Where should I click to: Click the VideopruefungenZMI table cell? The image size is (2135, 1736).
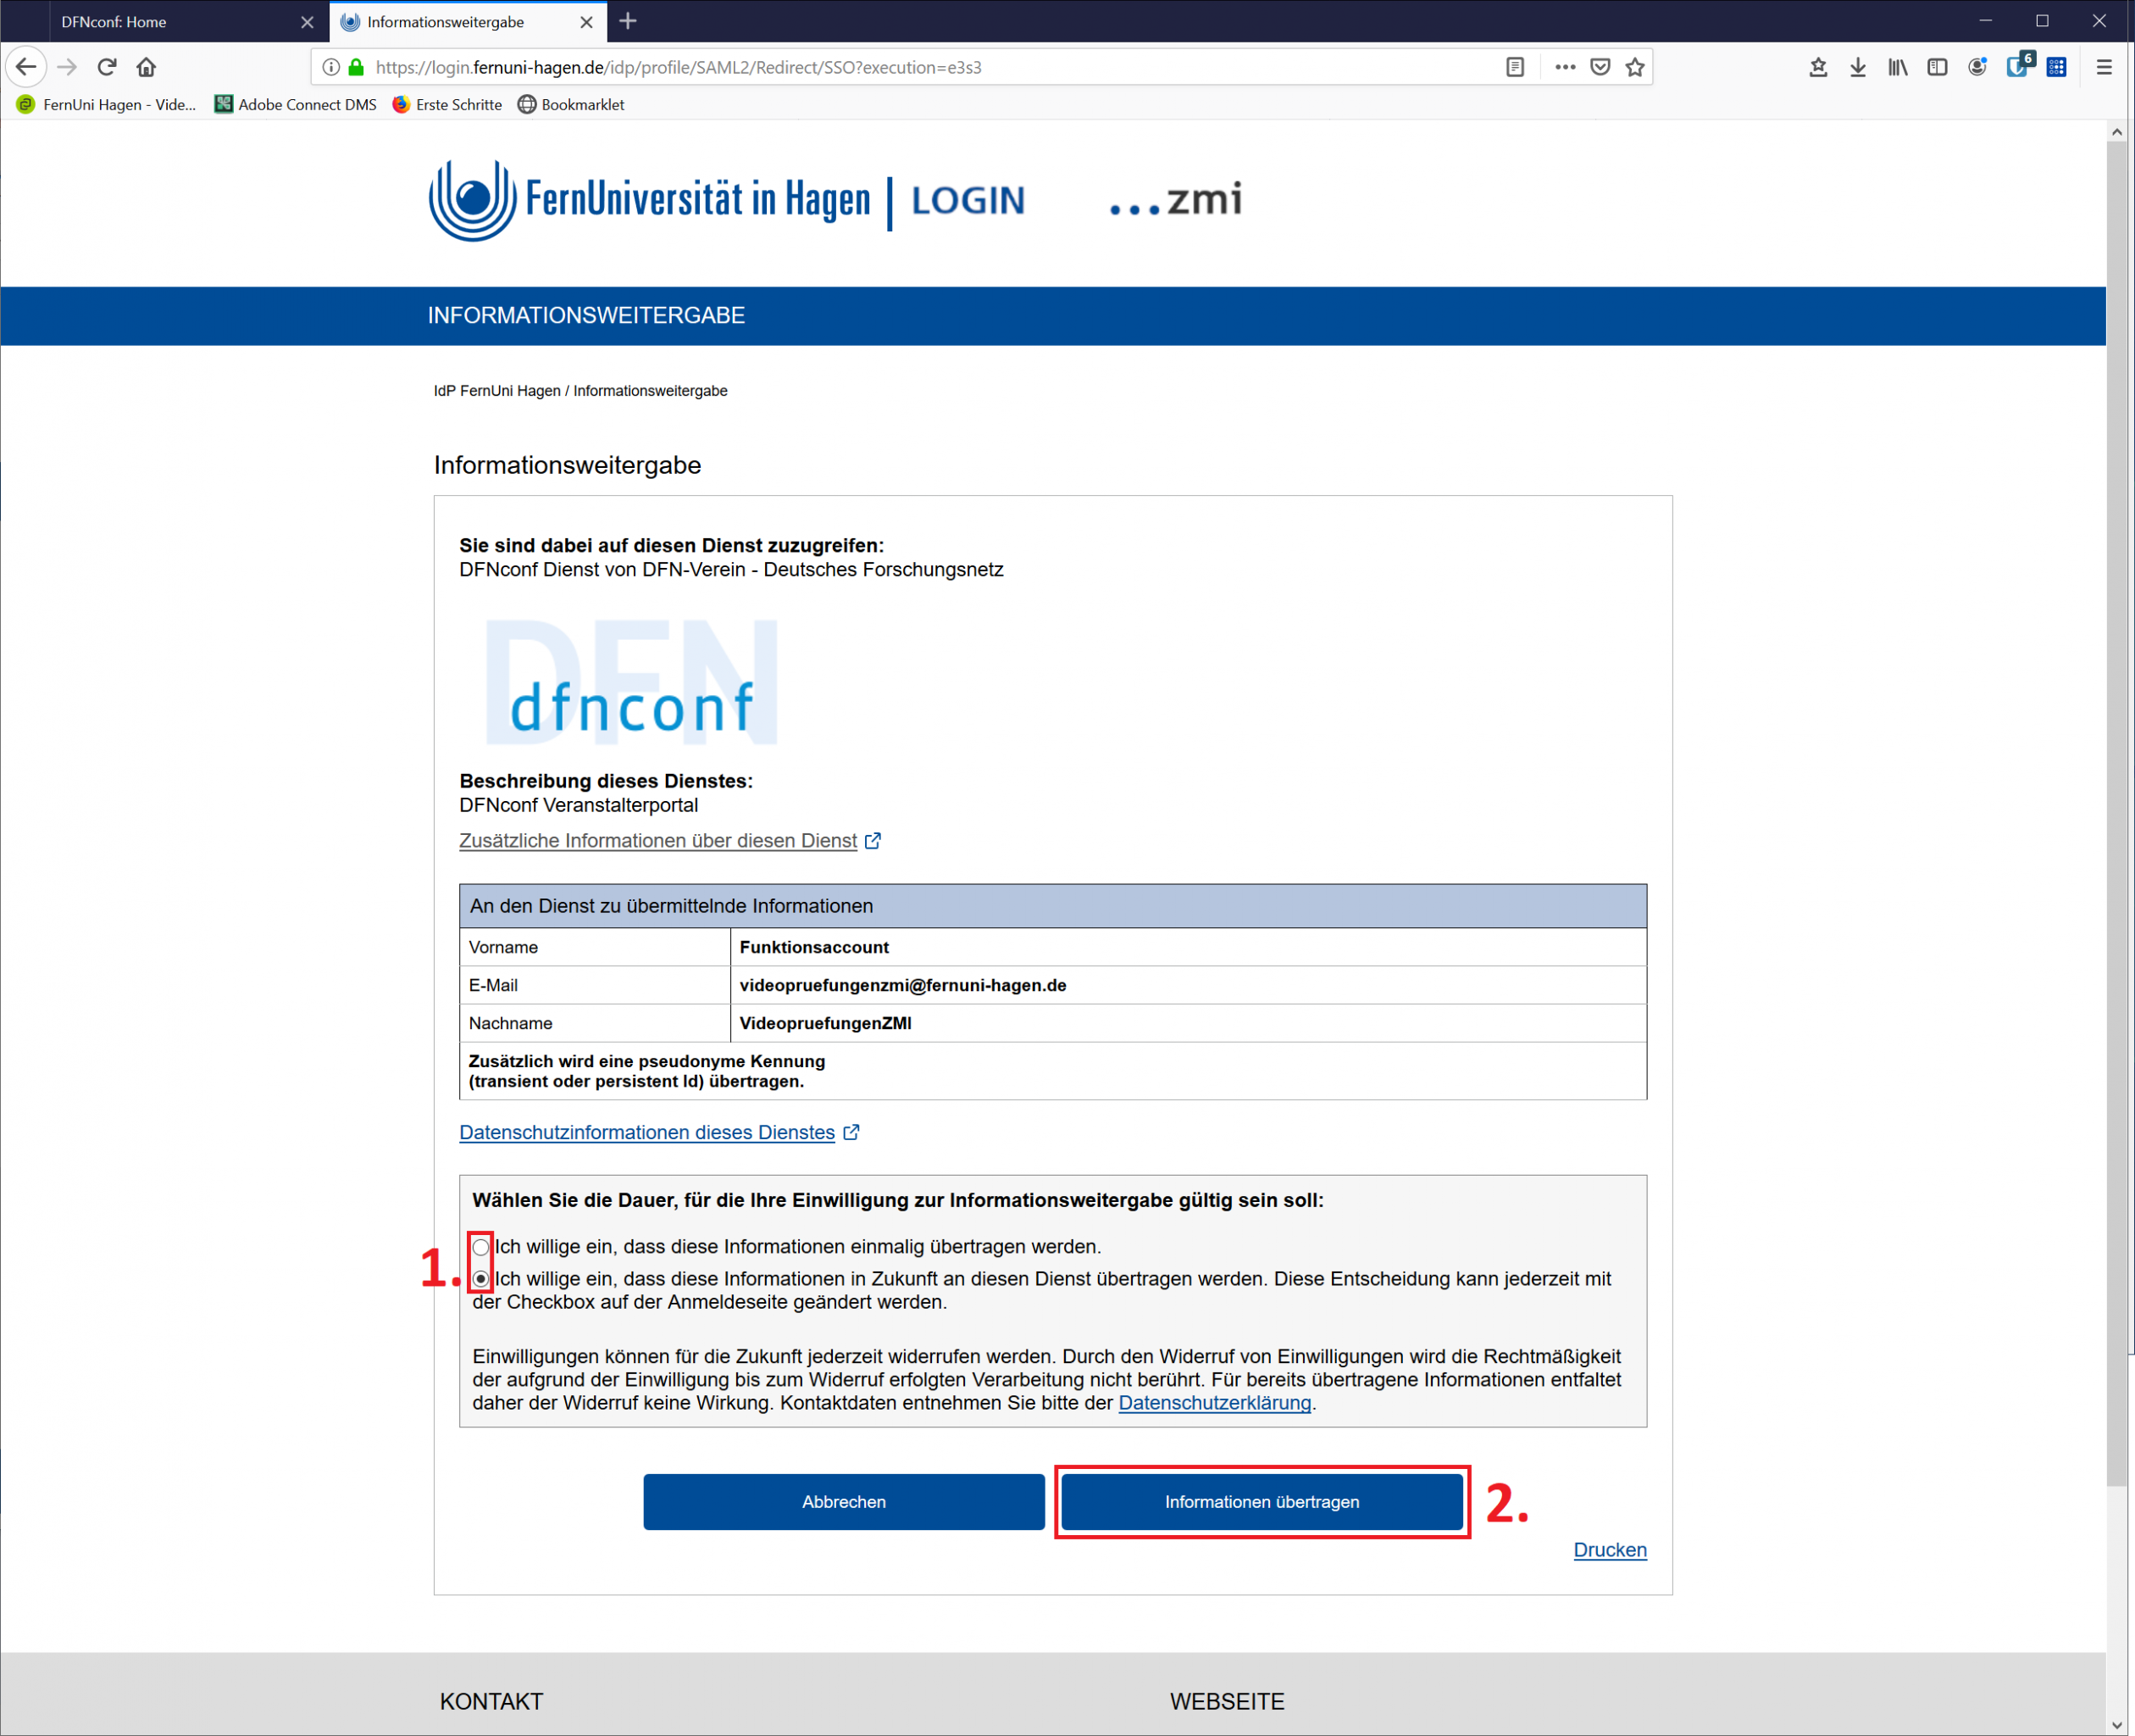[x=1189, y=1023]
